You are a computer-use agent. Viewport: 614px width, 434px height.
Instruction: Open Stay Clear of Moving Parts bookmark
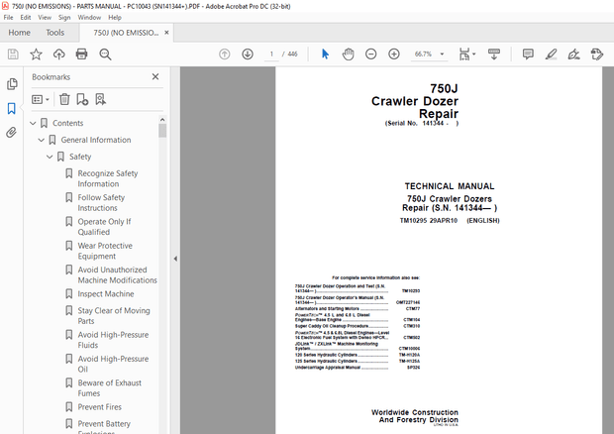pos(114,316)
